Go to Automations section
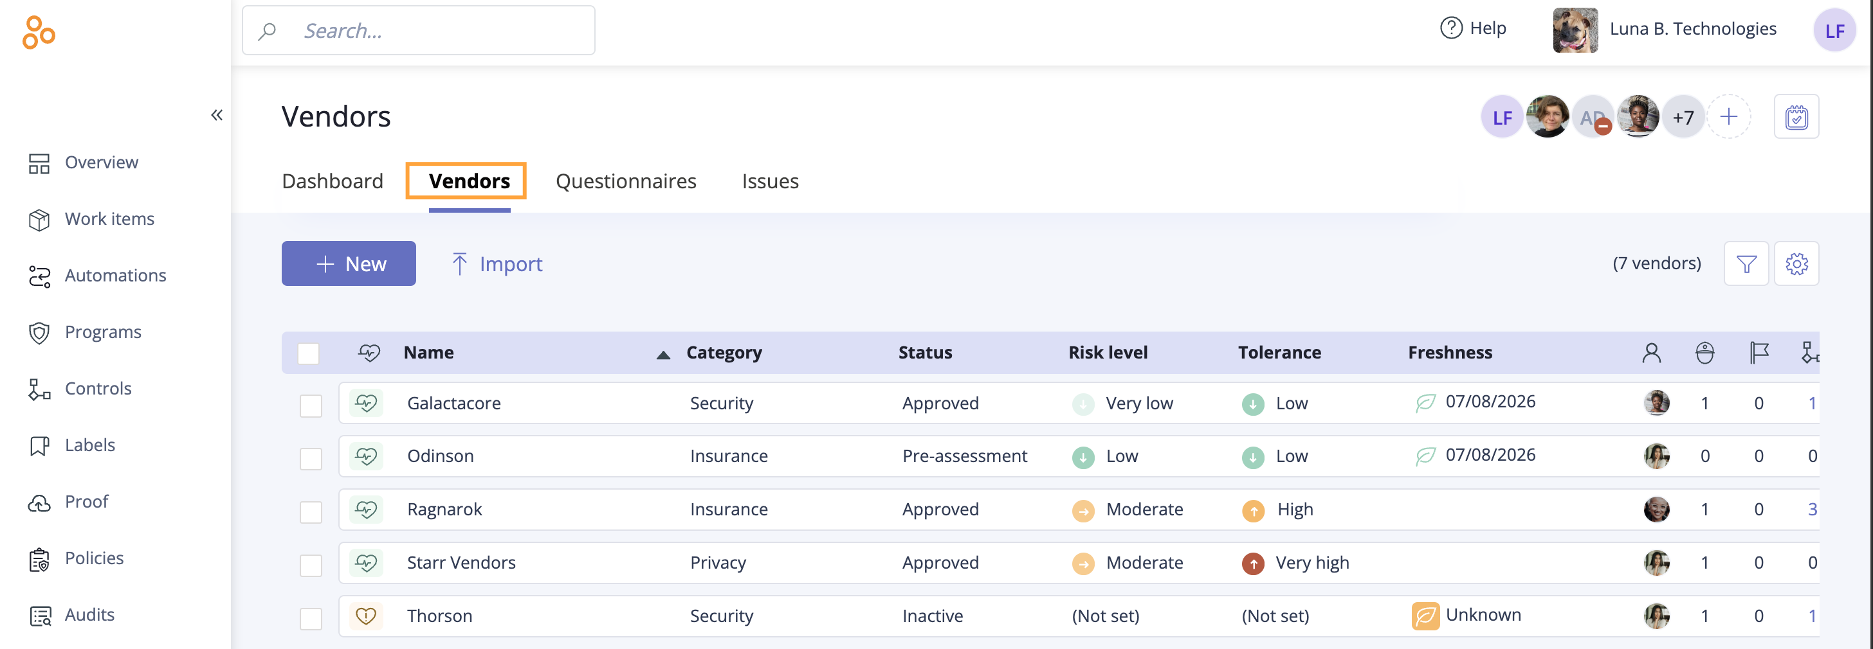 click(115, 276)
